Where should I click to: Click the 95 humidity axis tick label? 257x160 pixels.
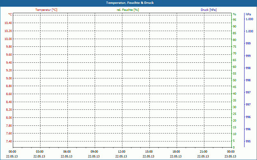point(235,20)
